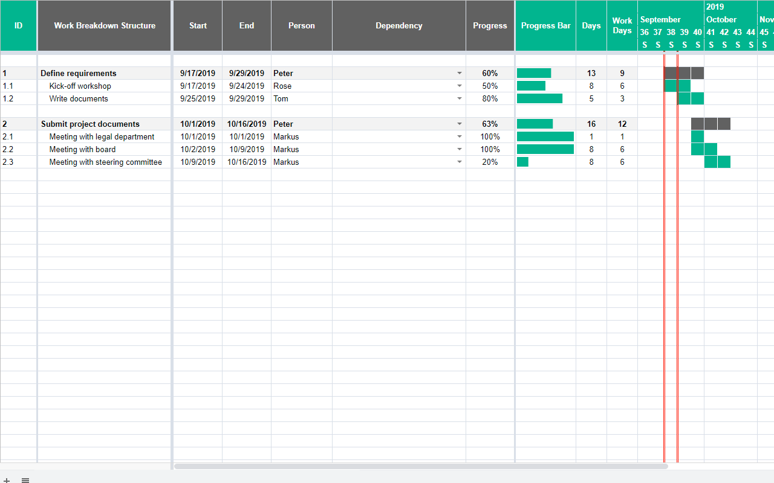Select the 9/17/2019 start date for Kick-off workshop
This screenshot has width=774, height=483.
pos(198,86)
